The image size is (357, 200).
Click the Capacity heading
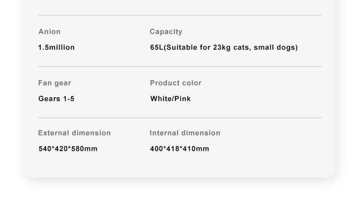pos(166,32)
